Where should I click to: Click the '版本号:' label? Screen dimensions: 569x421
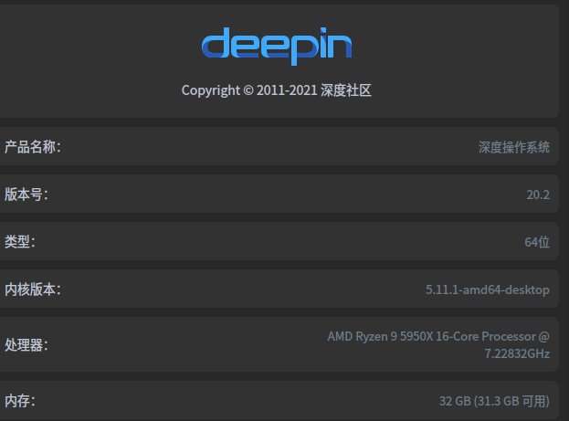(x=26, y=195)
